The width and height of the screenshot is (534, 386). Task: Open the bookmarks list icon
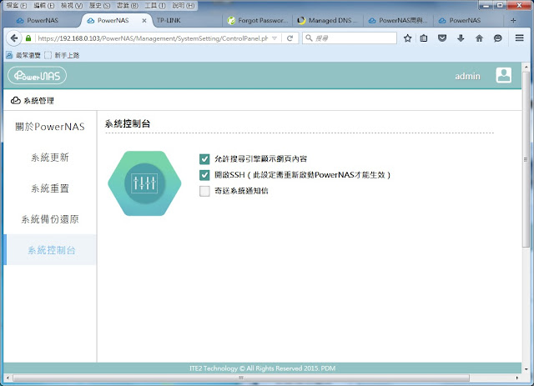(424, 38)
